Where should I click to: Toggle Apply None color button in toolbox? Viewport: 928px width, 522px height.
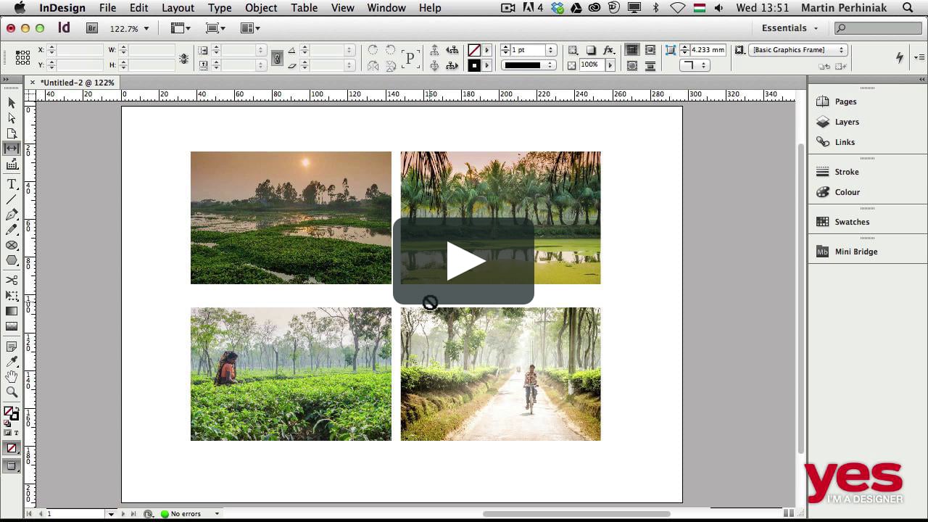tap(12, 449)
